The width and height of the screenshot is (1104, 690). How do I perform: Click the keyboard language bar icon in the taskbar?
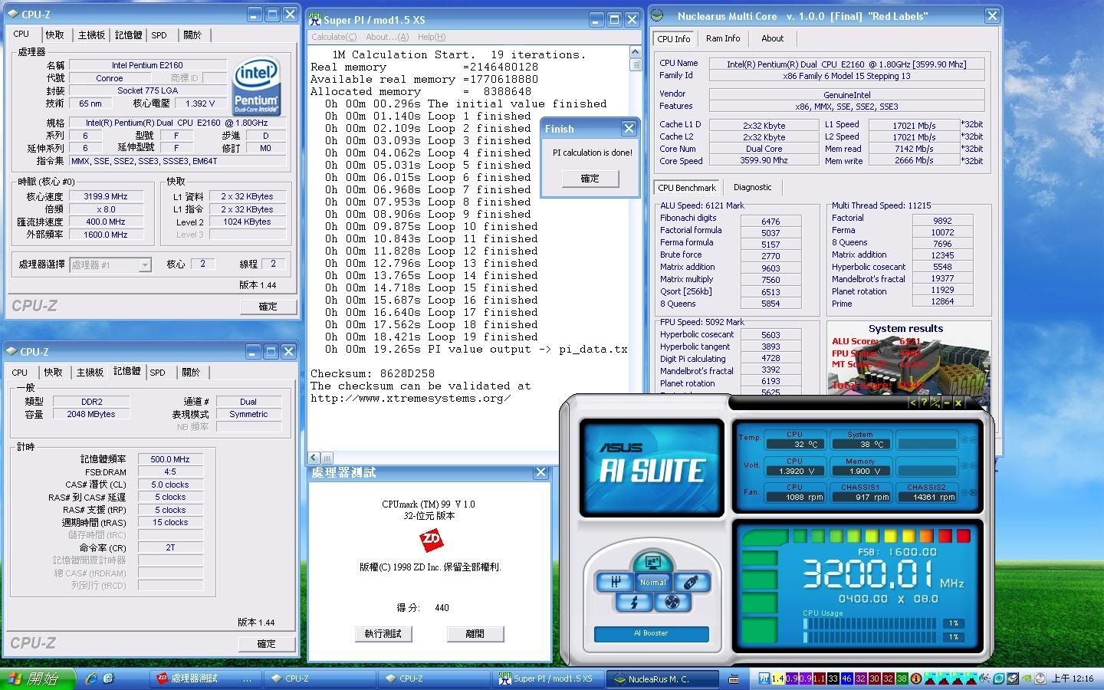pyautogui.click(x=734, y=678)
